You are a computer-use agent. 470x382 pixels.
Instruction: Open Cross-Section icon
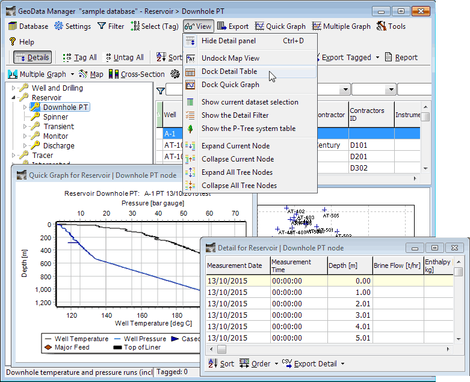tap(114, 74)
